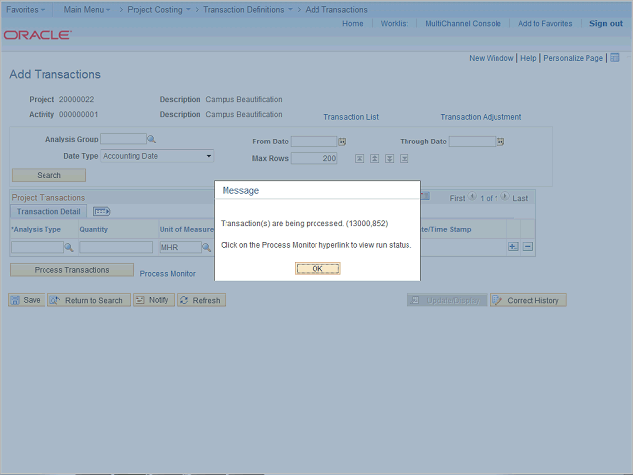Click the Quantity column header

(x=94, y=229)
